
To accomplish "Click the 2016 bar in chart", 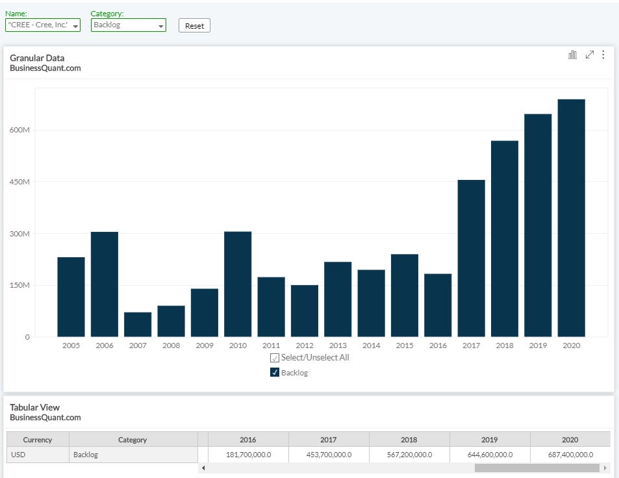I will pyautogui.click(x=438, y=305).
